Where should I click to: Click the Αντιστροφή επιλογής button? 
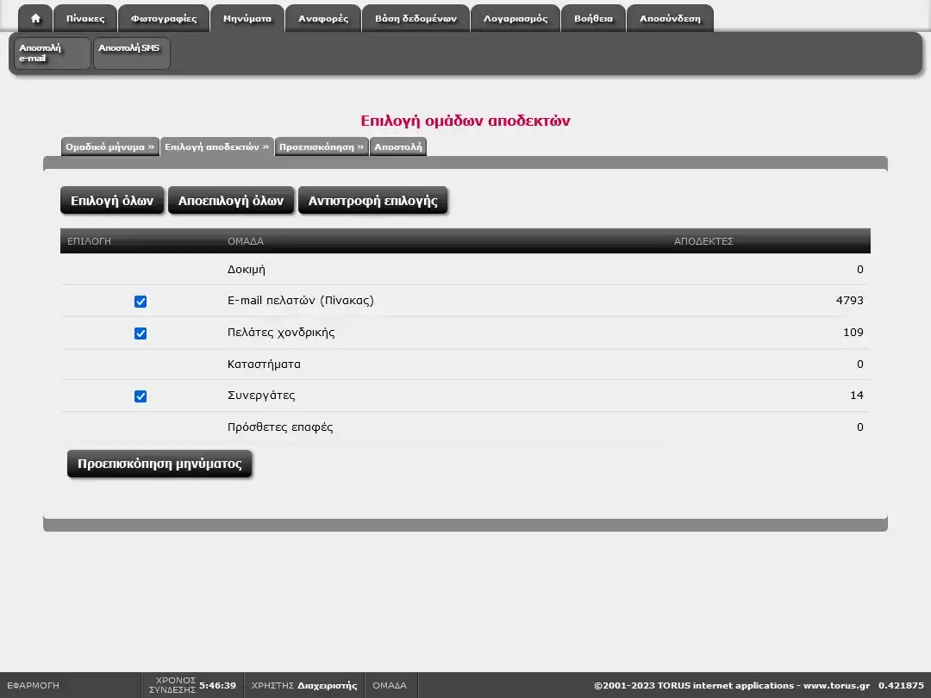(372, 201)
